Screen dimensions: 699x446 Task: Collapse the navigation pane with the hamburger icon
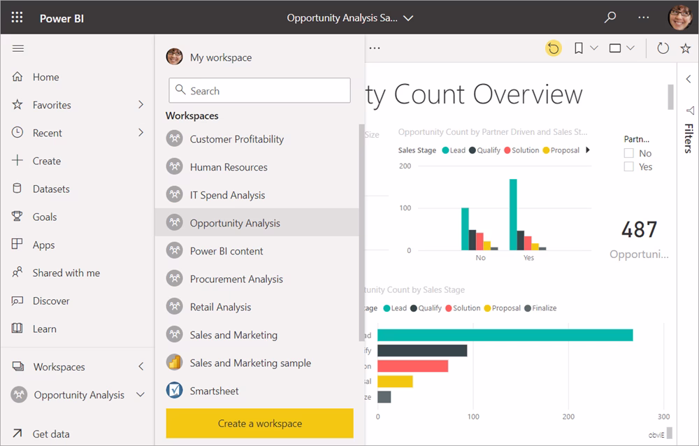tap(18, 48)
